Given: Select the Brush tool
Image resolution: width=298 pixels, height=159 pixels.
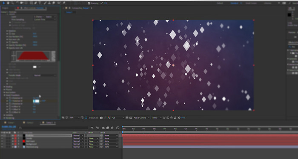Looking at the screenshot, I should click(45, 3).
